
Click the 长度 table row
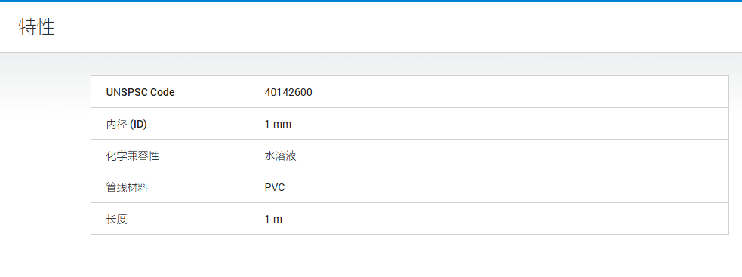(x=410, y=219)
